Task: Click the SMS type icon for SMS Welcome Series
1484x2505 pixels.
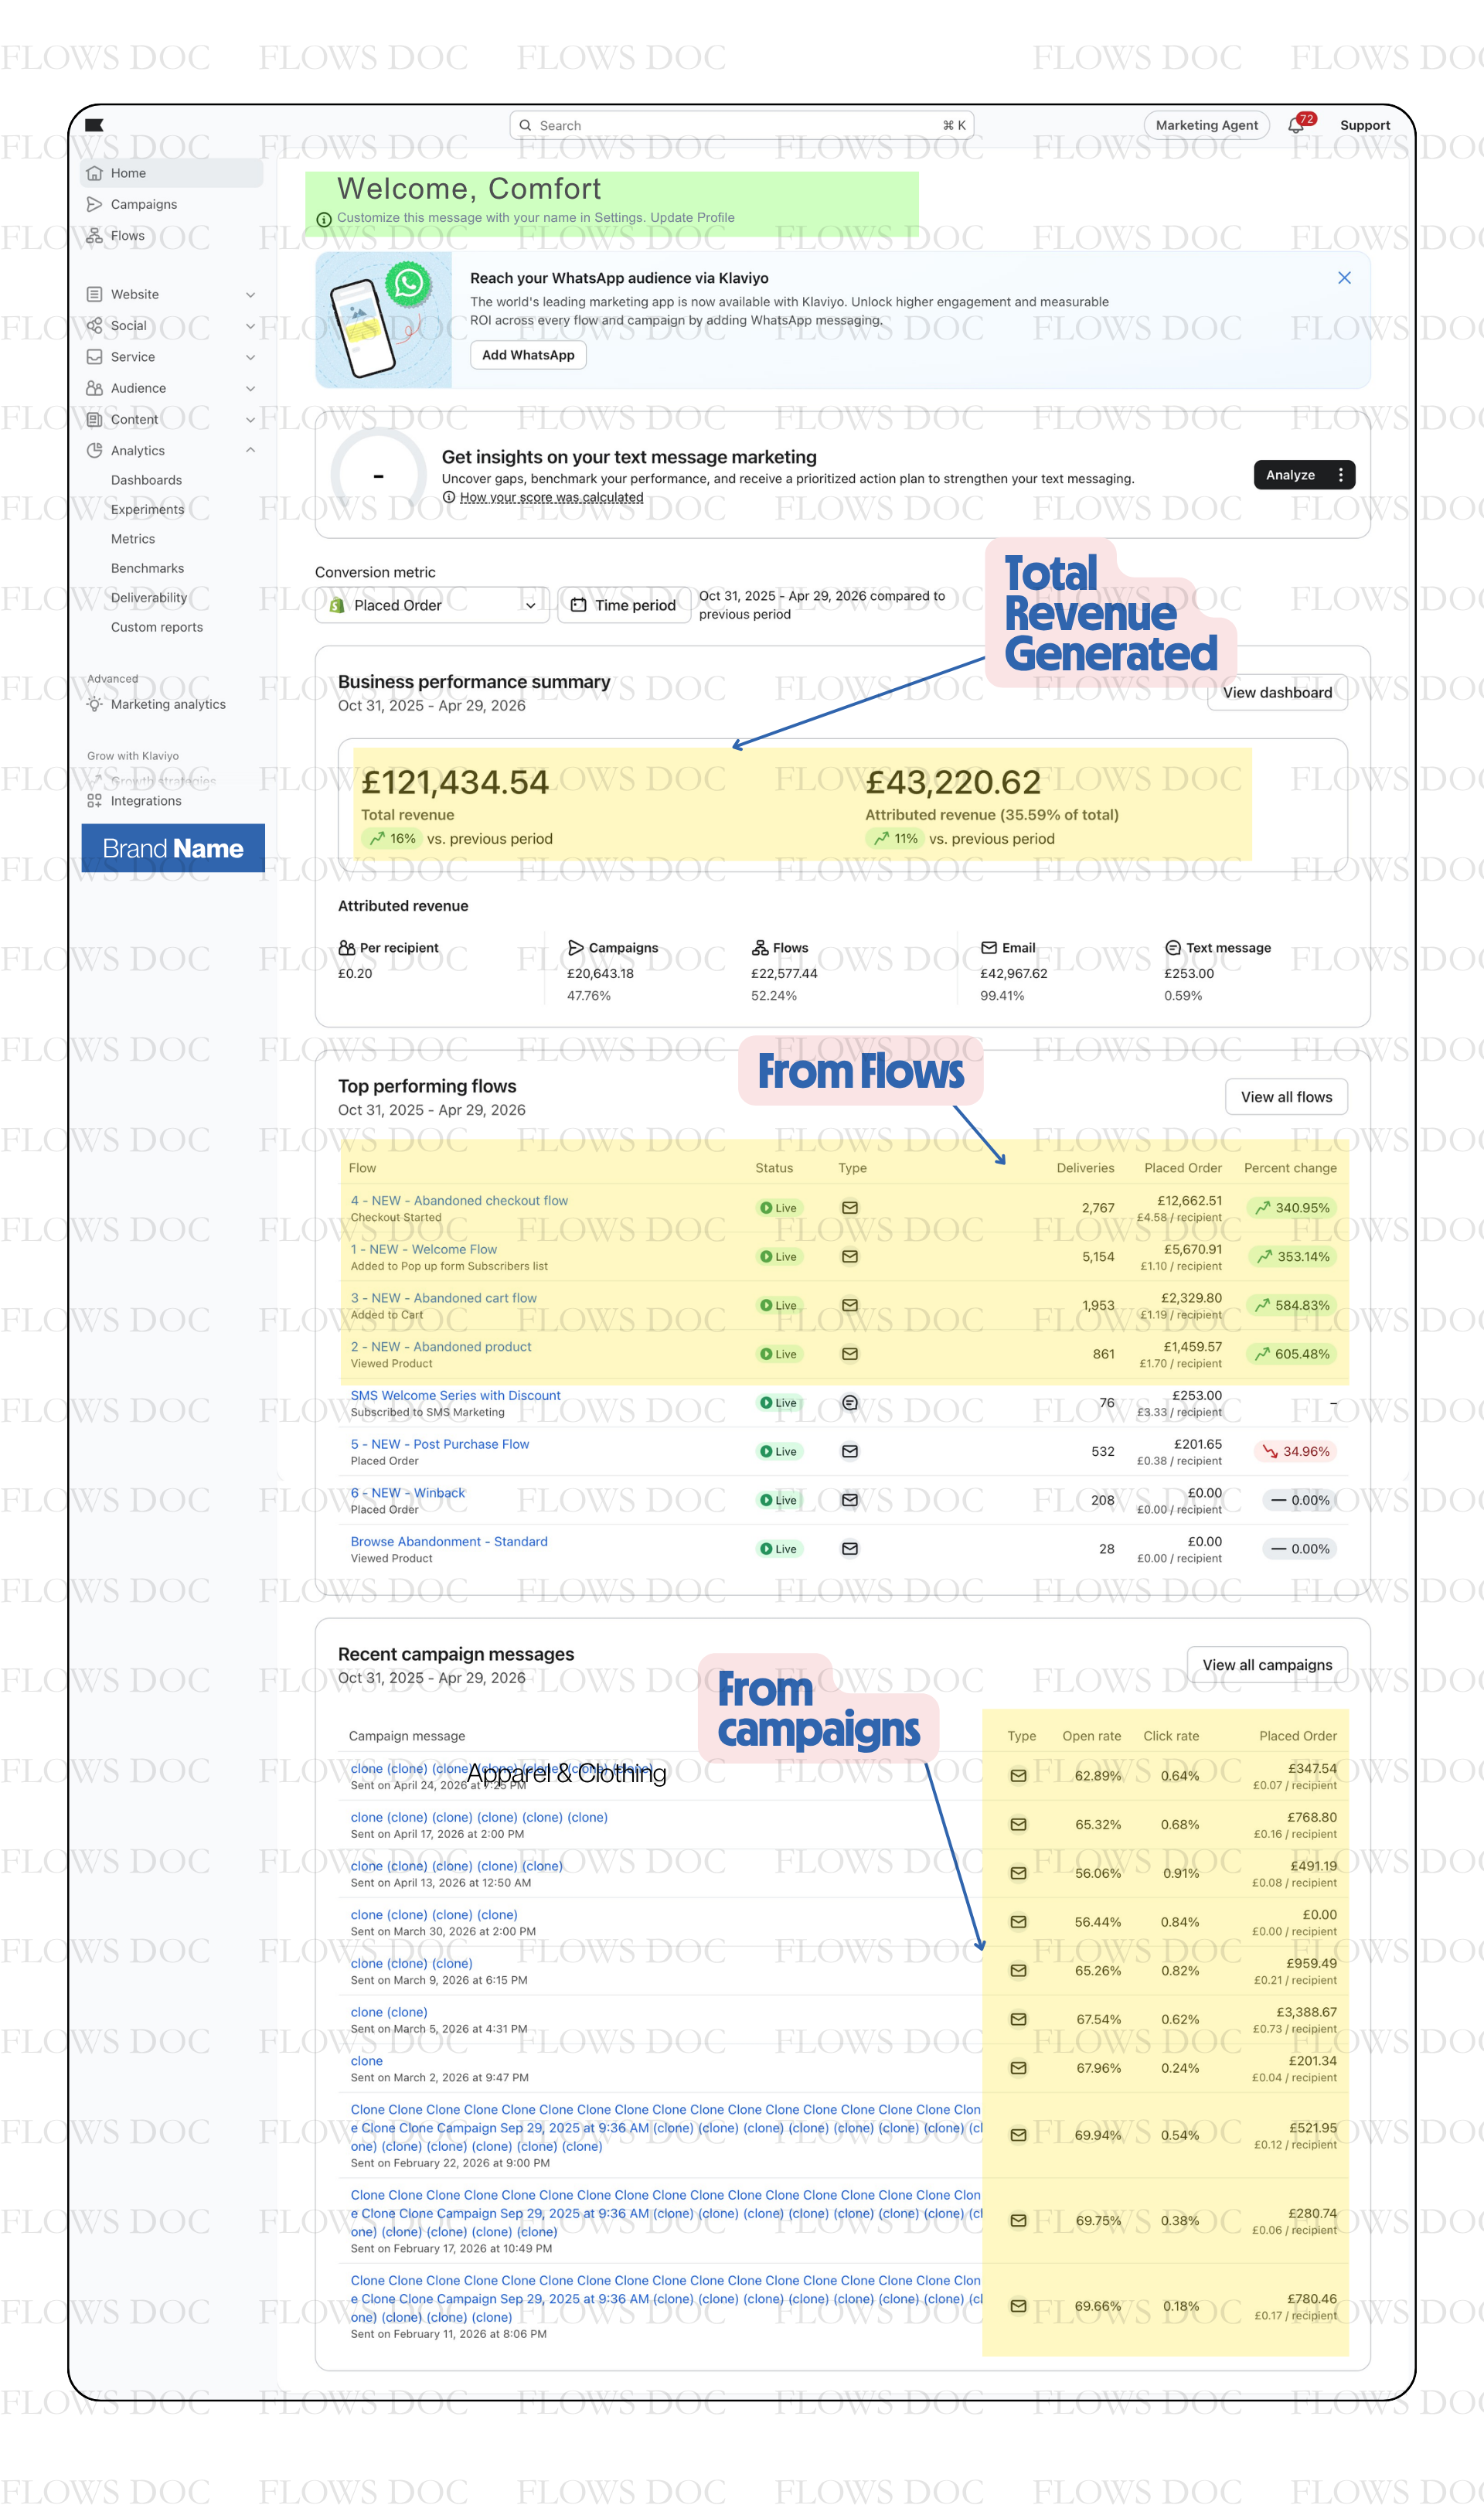Action: (850, 1403)
